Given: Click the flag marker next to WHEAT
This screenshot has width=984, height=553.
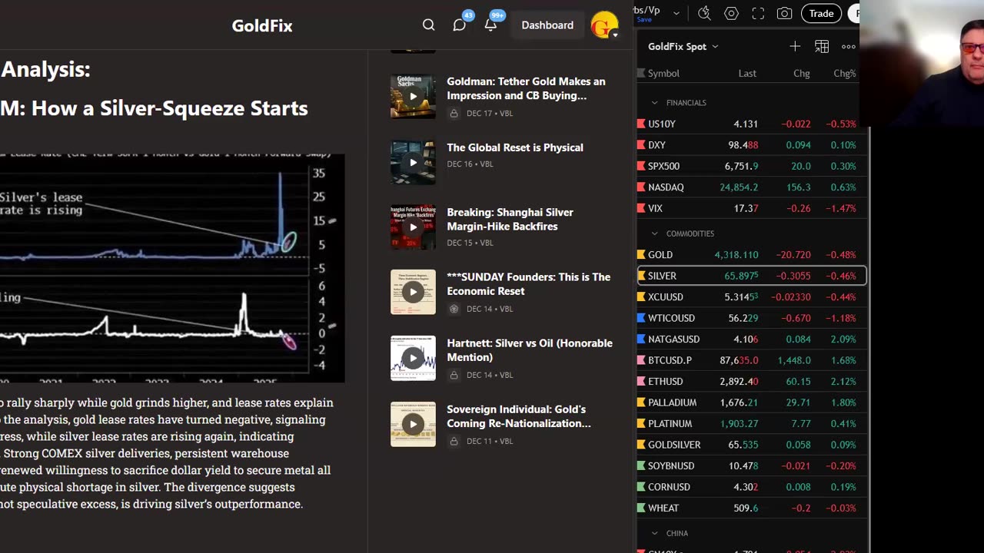Looking at the screenshot, I should (x=641, y=508).
